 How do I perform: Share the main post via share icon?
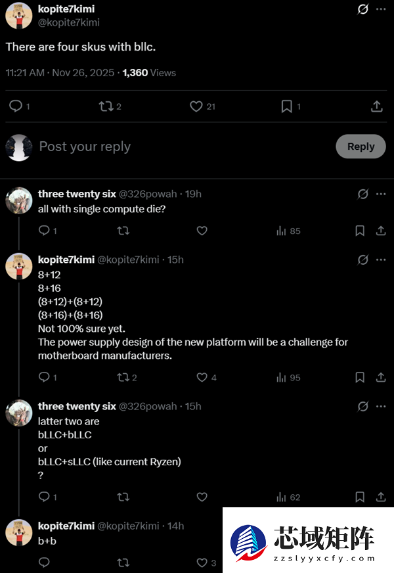(x=377, y=106)
